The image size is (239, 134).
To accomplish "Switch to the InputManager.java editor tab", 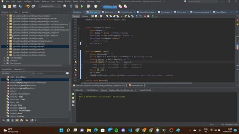I will [x=201, y=12].
